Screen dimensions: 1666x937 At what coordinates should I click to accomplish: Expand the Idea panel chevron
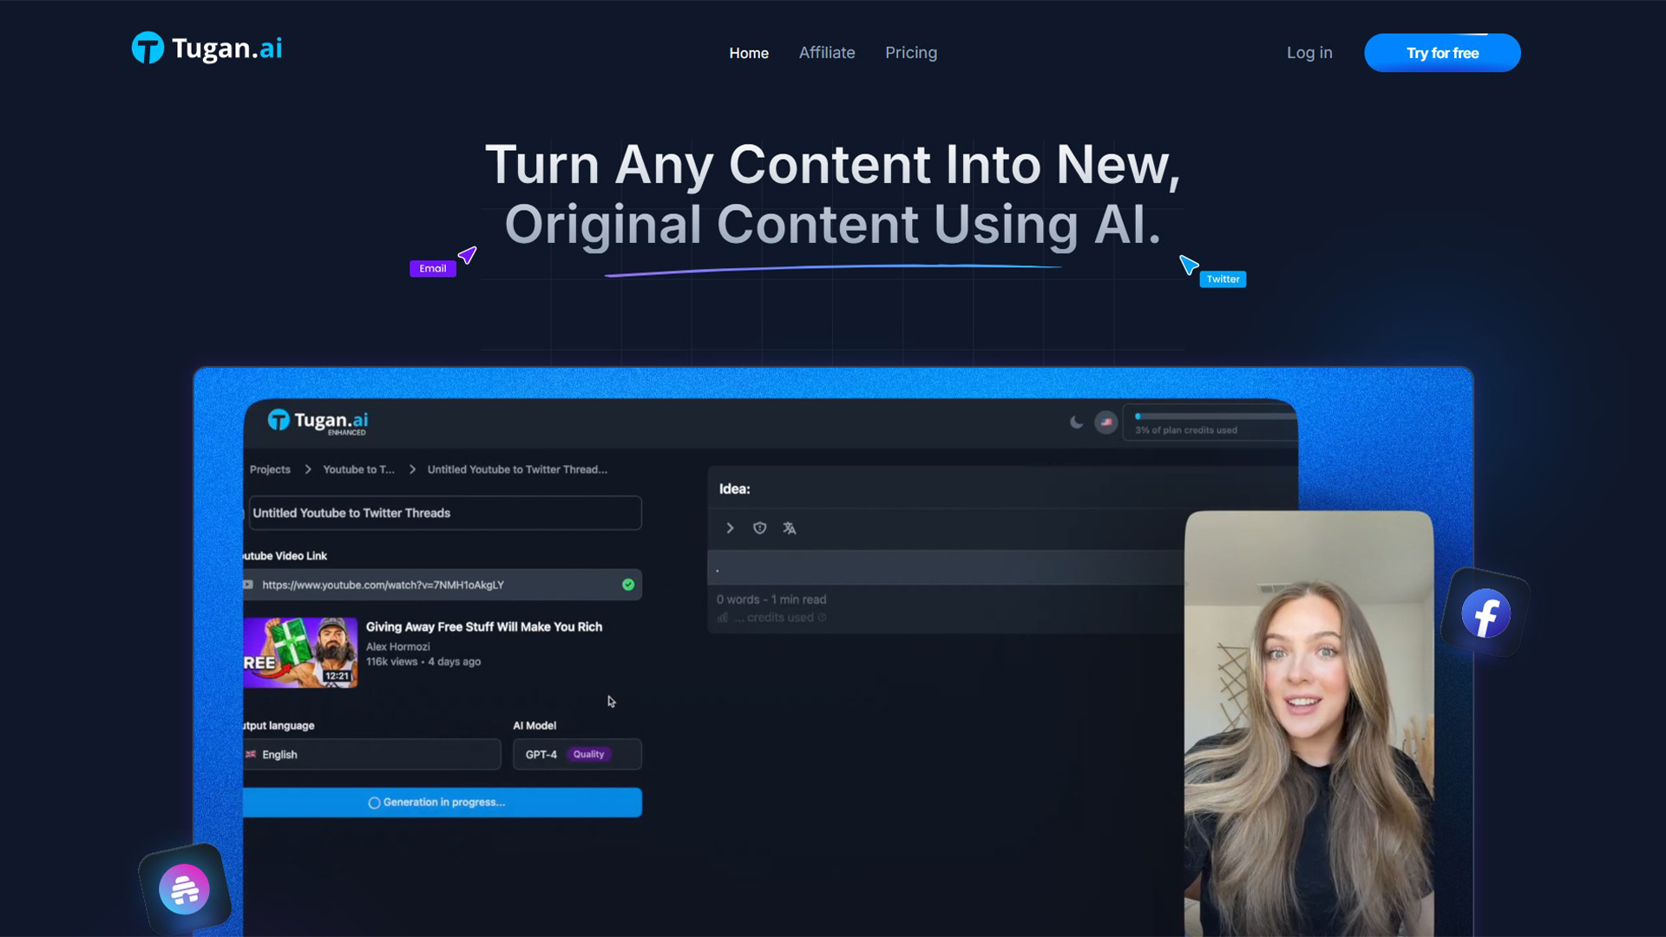(730, 528)
